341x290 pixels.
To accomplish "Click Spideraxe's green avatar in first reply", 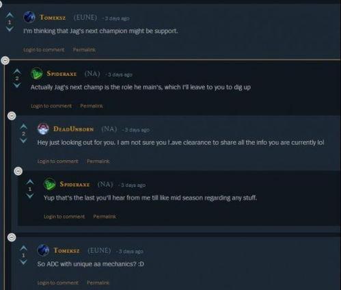I will [36, 74].
